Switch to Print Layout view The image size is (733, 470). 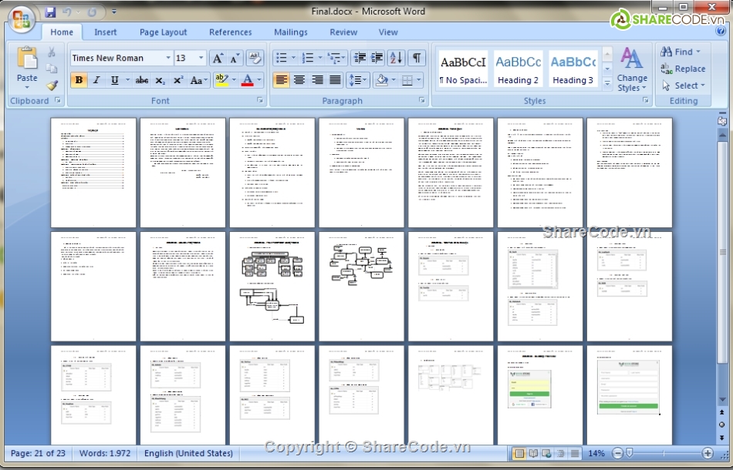click(x=519, y=453)
